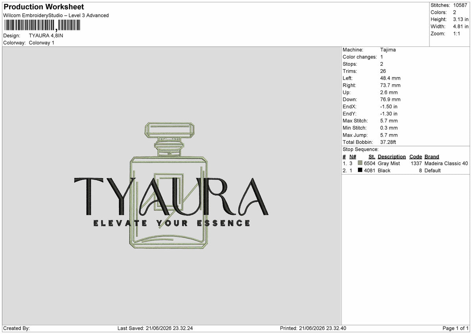
Task: Click the 'Madeira Classic 40' brand
Action: tap(446, 163)
